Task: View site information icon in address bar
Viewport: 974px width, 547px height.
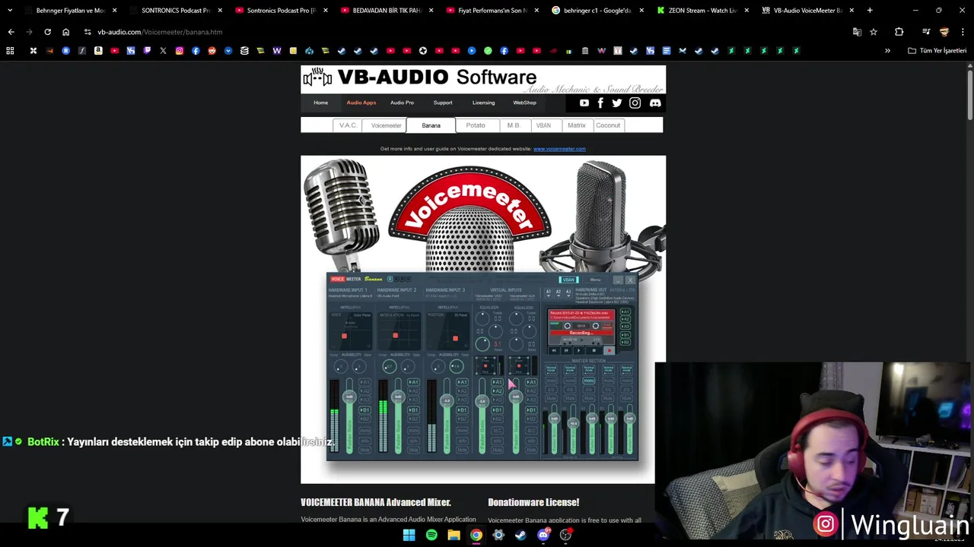Action: [88, 32]
